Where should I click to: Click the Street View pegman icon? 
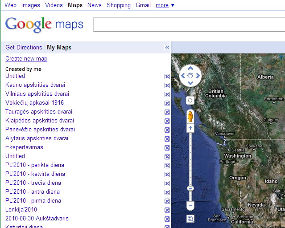click(x=190, y=117)
